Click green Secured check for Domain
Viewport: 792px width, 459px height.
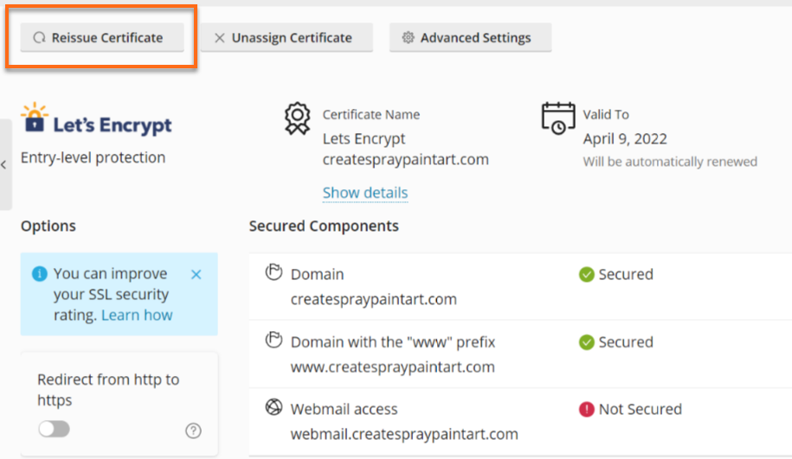coord(586,274)
